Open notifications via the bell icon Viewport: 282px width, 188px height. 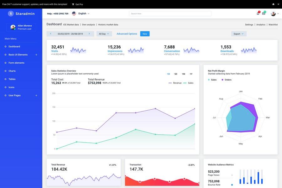[x=257, y=13]
